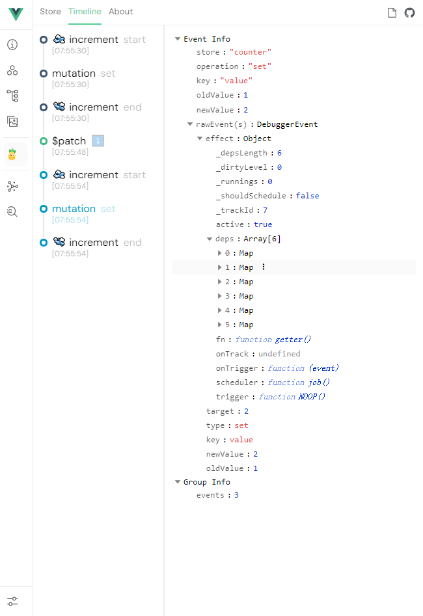Image resolution: width=423 pixels, height=616 pixels.
Task: Open the module Graph panel
Action: point(12,186)
